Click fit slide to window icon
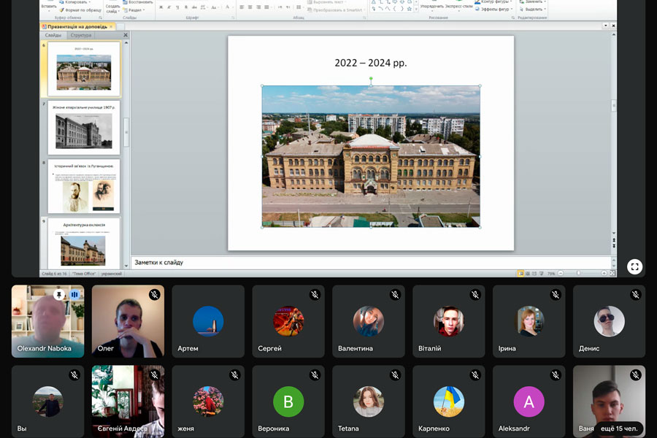This screenshot has height=438, width=657. [612, 273]
